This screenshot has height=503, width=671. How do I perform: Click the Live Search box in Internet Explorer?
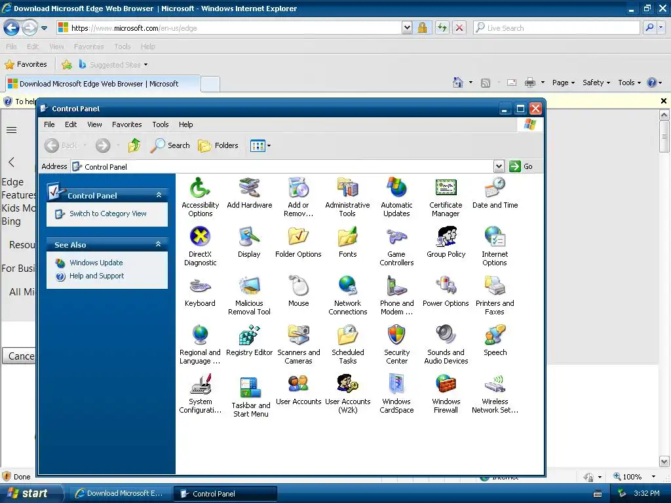pos(556,28)
